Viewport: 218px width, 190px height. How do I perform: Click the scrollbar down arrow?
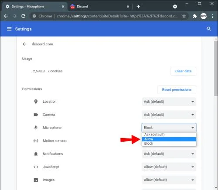(216, 188)
